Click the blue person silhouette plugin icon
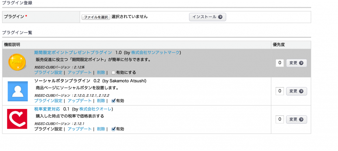The height and width of the screenshot is (151, 338). coord(18,91)
